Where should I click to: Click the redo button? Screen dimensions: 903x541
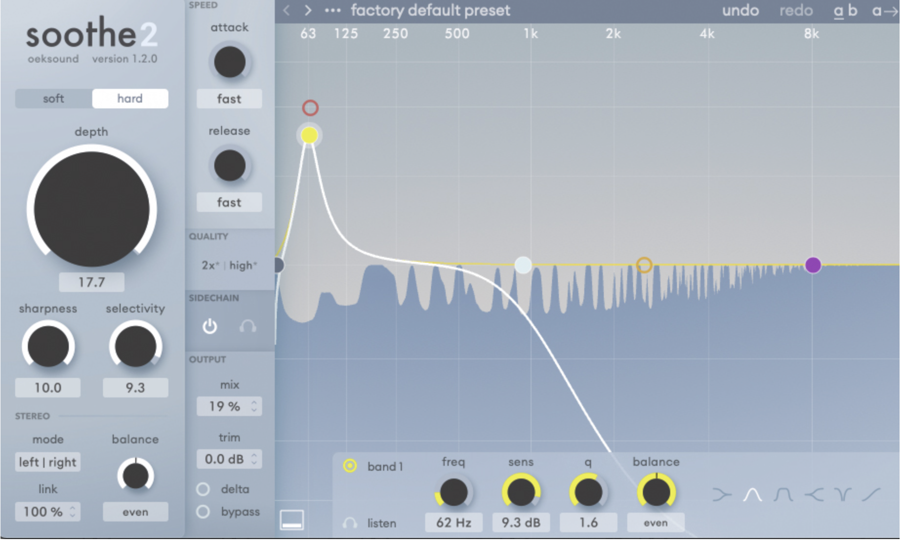[x=796, y=11]
